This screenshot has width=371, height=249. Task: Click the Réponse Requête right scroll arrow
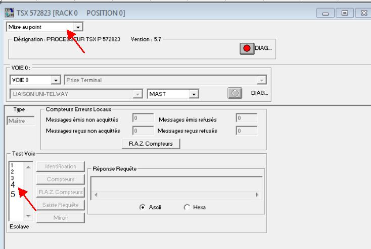pyautogui.click(x=257, y=195)
